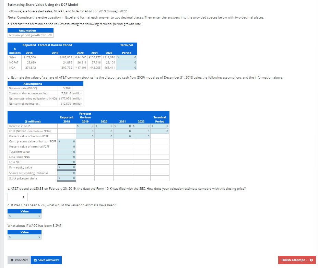Viewport: 318px width, 268px height.
Task: Click the Value field for the 5.2% WACC question
Action: [x=24, y=237]
